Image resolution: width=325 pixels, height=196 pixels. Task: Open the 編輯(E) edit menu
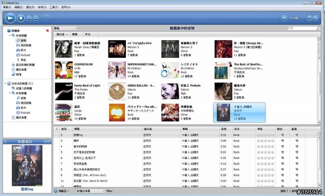pos(19,7)
